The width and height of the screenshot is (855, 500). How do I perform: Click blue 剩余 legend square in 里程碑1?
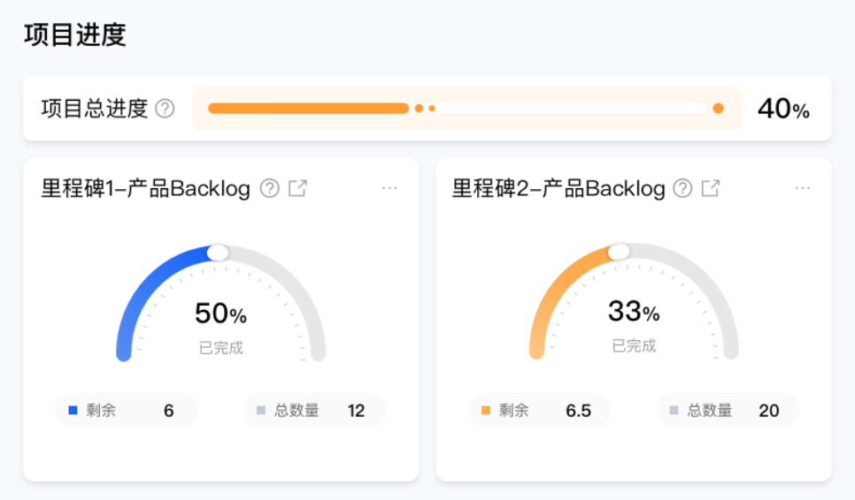click(x=73, y=410)
